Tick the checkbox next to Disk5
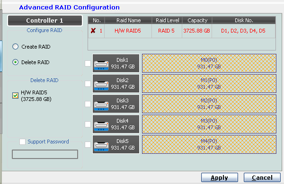284x184 pixels. (88, 144)
